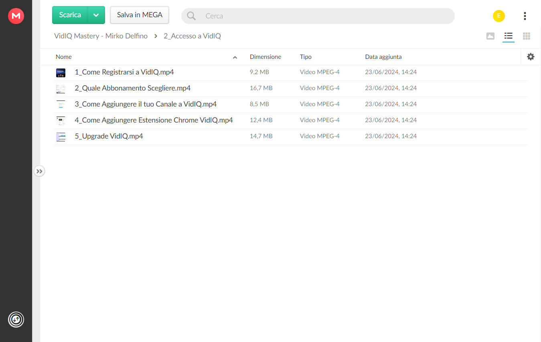Switch to media gallery view icon

click(490, 36)
